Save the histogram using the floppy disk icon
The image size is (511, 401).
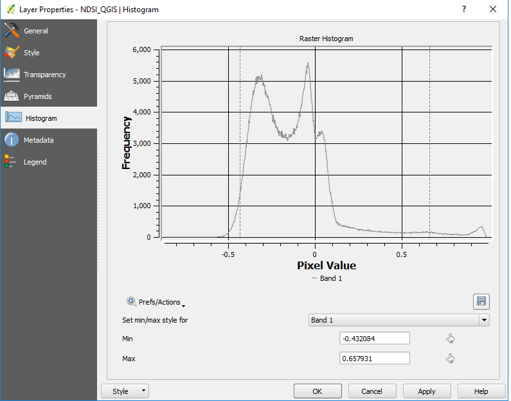(481, 301)
